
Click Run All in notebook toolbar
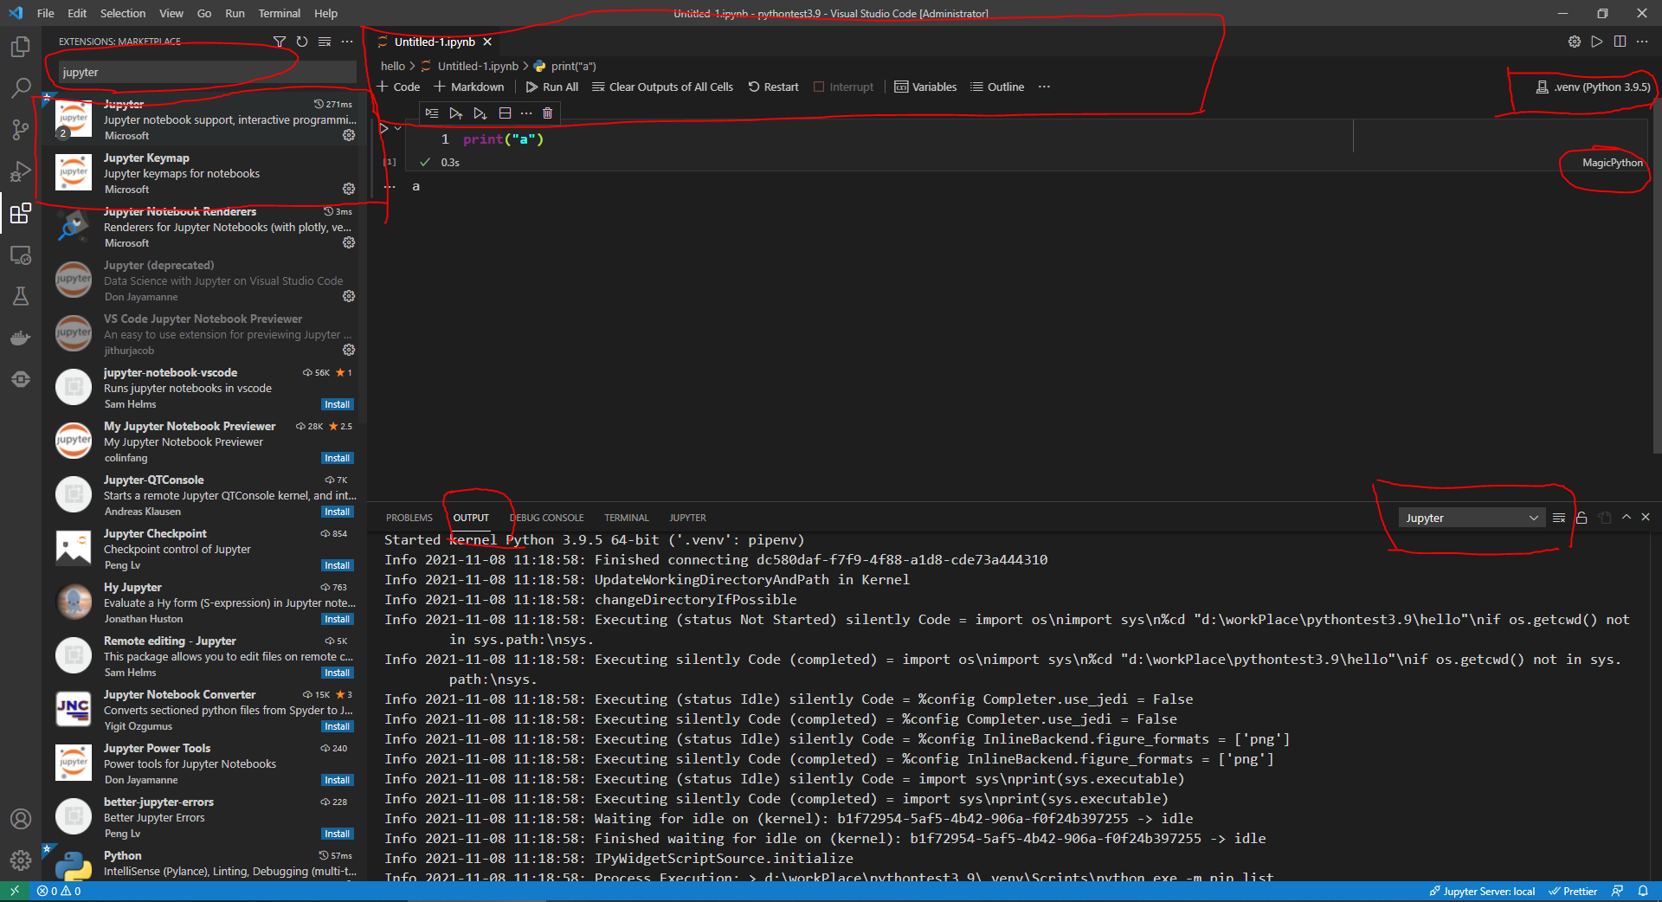(551, 87)
